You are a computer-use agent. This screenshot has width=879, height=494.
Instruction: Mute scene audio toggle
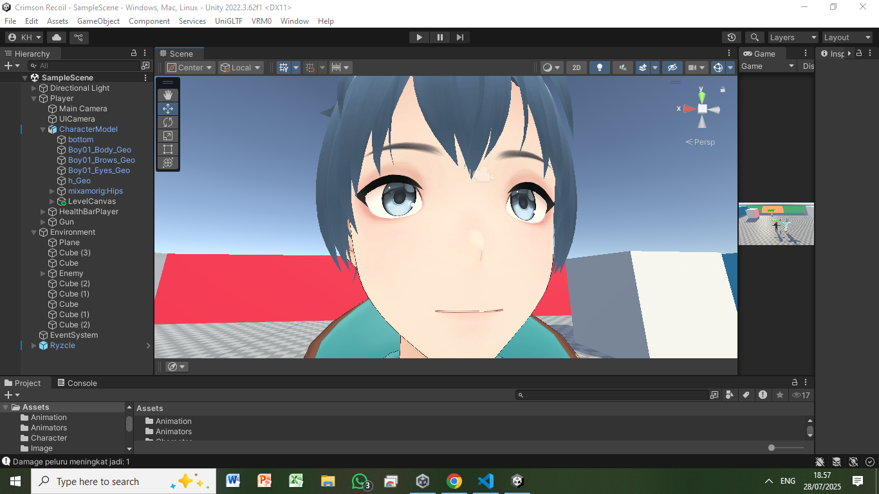point(622,68)
